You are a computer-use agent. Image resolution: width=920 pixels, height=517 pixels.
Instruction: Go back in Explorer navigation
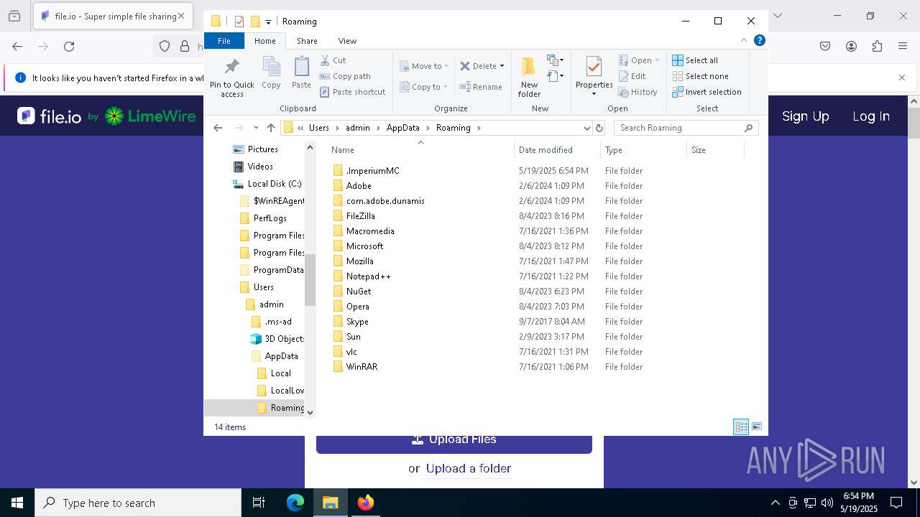click(x=218, y=128)
